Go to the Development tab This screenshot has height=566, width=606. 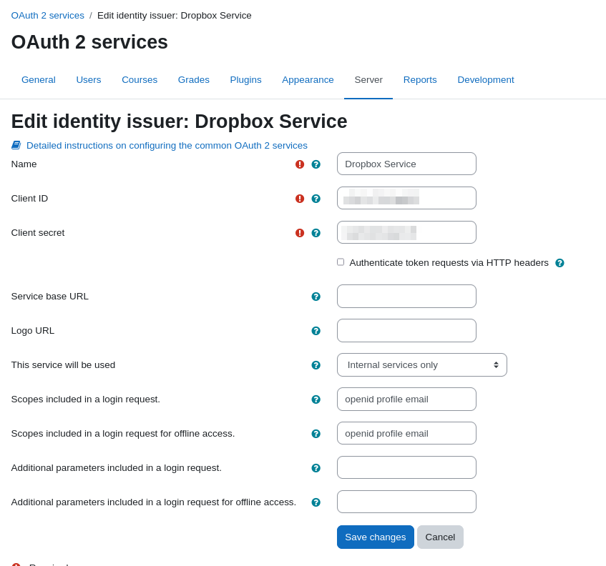coord(486,80)
